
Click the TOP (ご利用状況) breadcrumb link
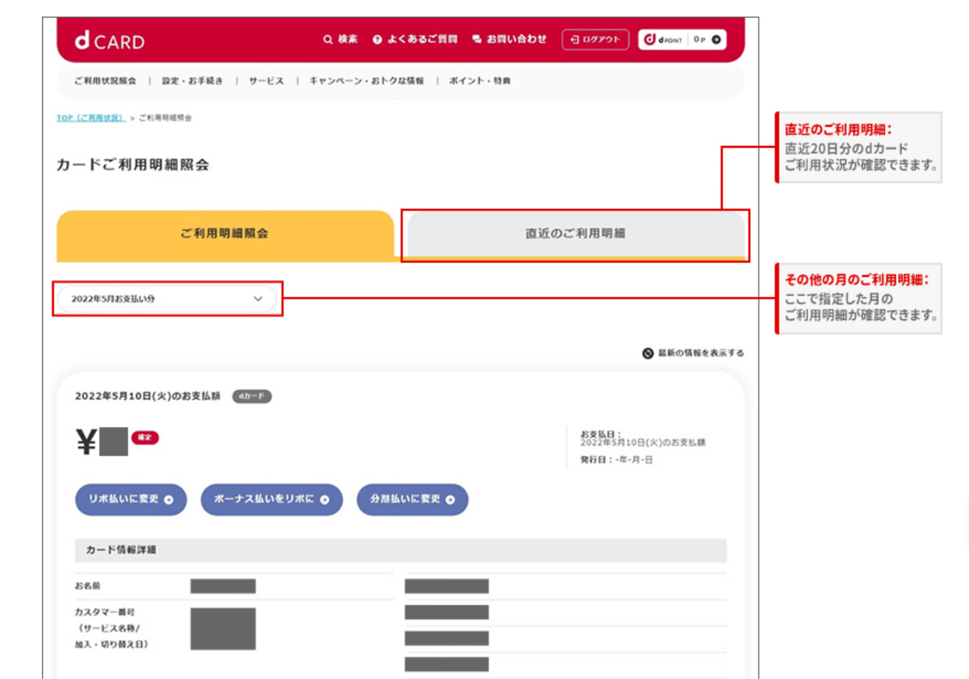click(x=90, y=118)
